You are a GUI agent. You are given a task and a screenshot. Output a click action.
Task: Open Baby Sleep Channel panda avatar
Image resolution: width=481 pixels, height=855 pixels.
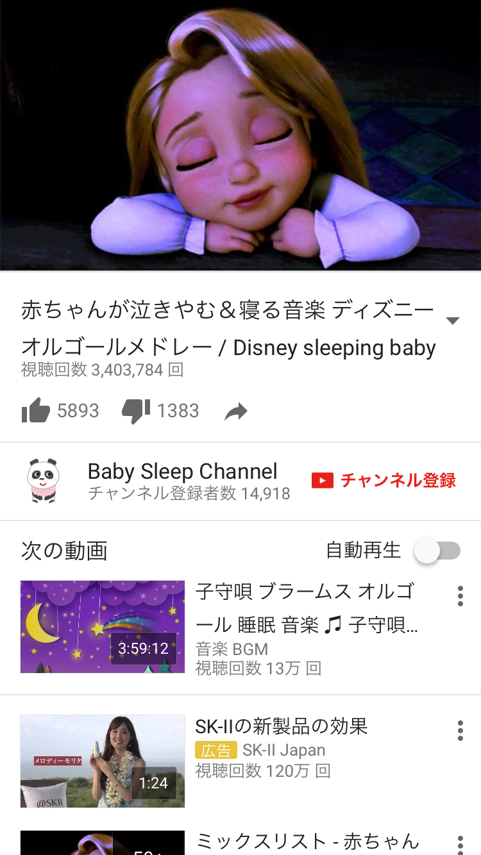click(x=43, y=481)
